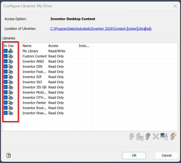Disable the Inventor ISO library checkbox
This screenshot has width=181, height=163.
tap(6, 82)
